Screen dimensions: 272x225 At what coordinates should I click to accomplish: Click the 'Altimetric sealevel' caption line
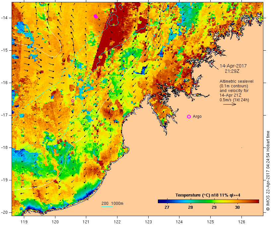pyautogui.click(x=237, y=81)
